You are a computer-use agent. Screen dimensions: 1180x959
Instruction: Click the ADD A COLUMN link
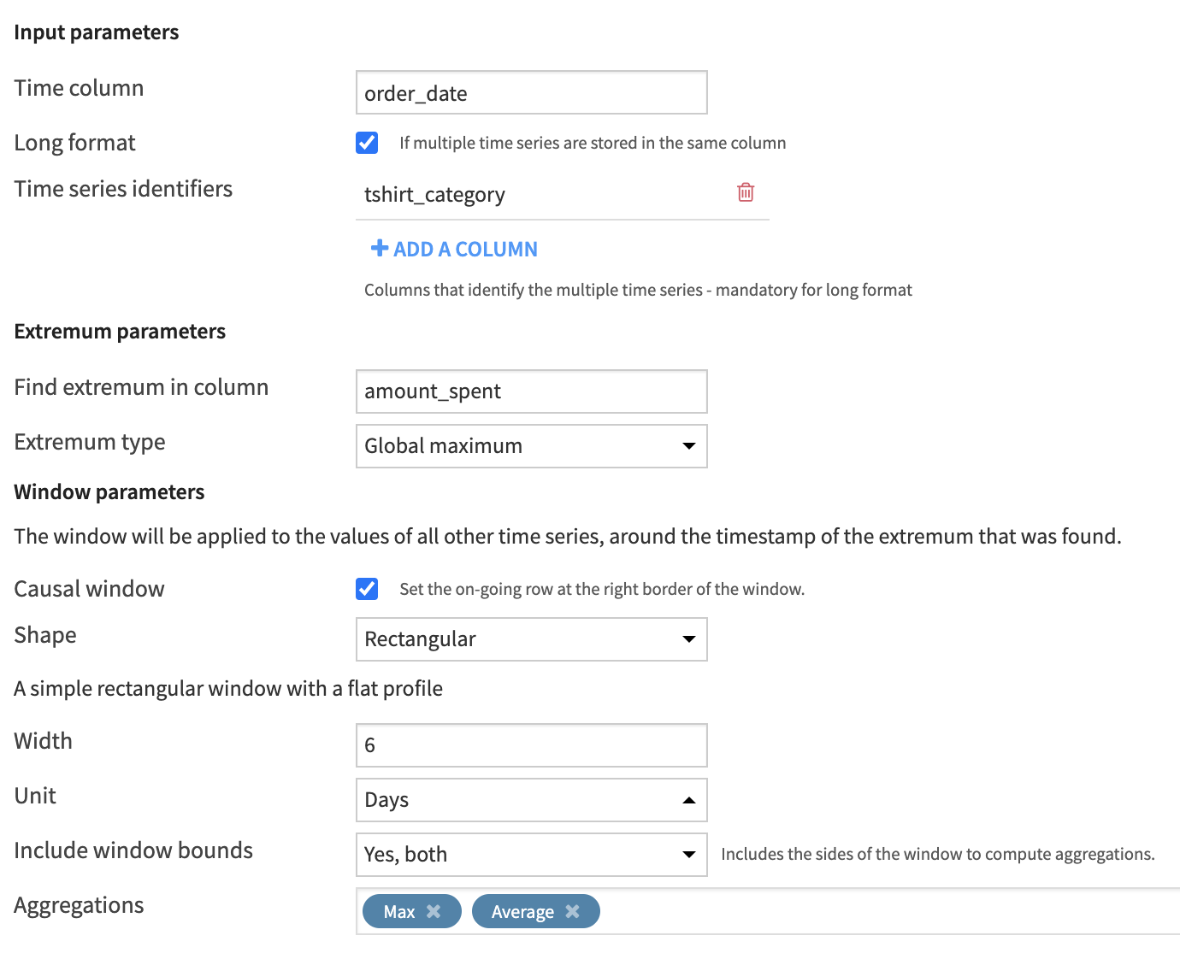tap(465, 249)
